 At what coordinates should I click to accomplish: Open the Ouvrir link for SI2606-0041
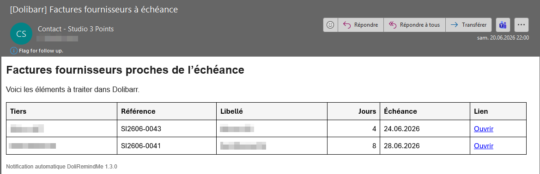point(484,146)
